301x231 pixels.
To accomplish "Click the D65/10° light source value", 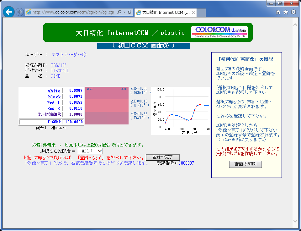I will pos(59,65).
